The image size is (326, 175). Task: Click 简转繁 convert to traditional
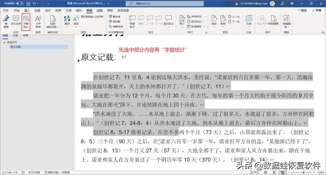[115, 21]
